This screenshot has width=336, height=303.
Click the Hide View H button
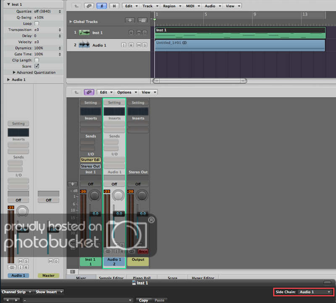(114, 6)
